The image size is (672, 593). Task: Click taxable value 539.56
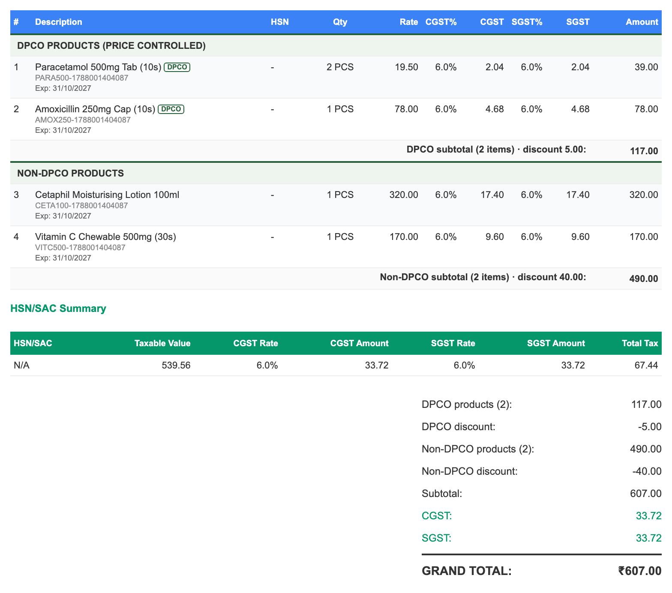(176, 365)
